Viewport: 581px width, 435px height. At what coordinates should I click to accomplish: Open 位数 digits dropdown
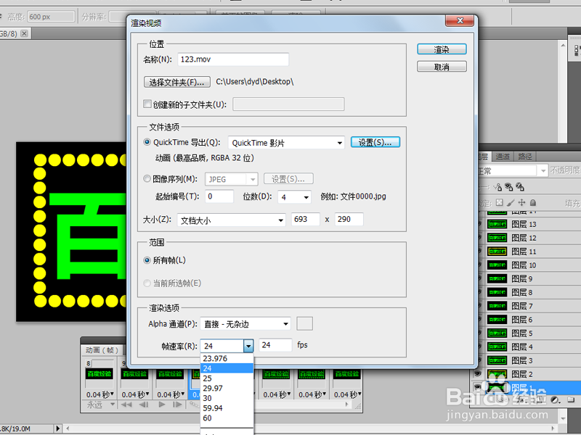[294, 197]
